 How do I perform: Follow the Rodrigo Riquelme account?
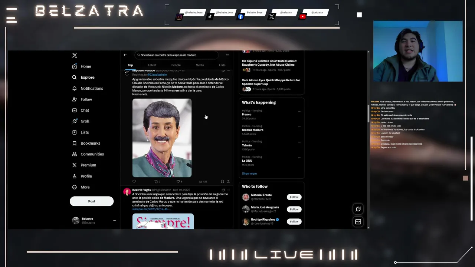point(294,221)
